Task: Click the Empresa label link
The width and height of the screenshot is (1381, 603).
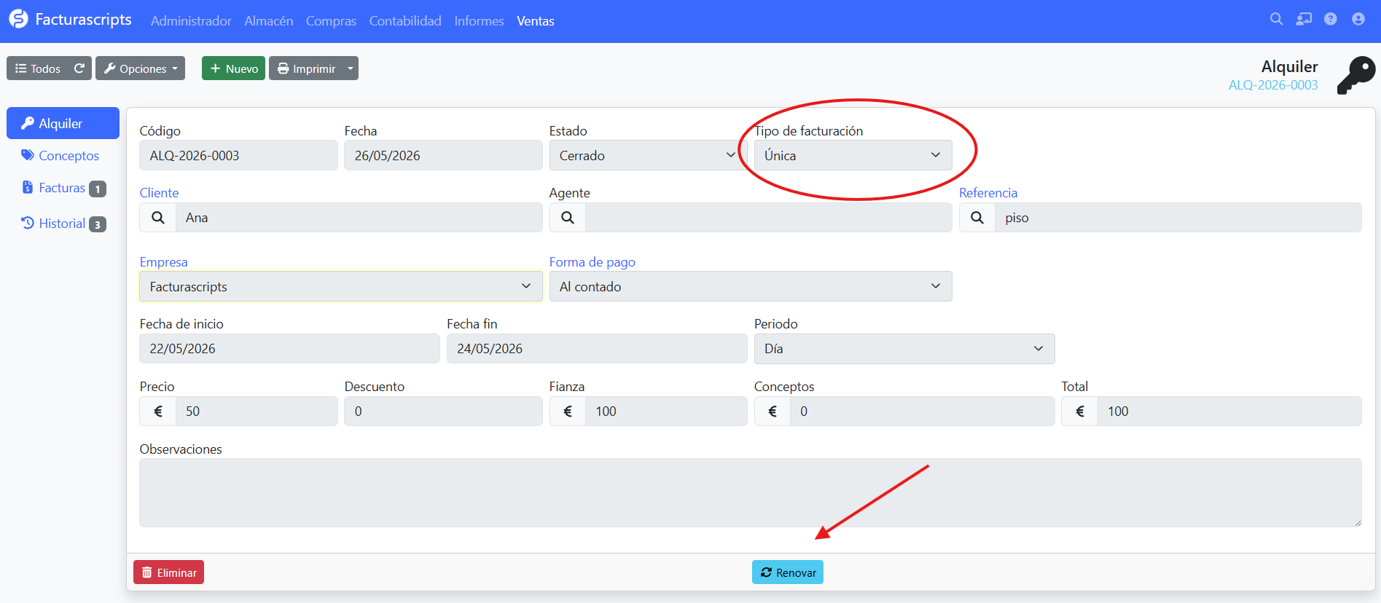Action: click(x=163, y=262)
